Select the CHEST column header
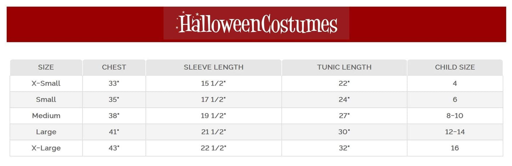512x166 pixels. point(114,67)
